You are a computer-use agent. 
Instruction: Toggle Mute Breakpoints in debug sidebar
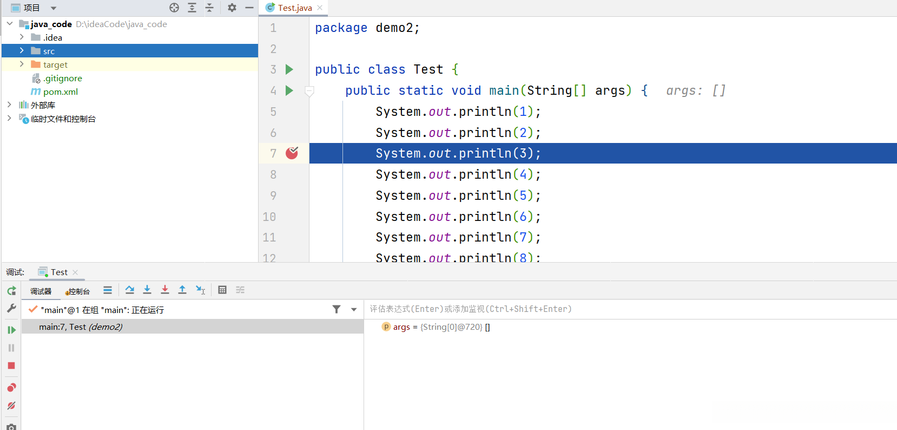[11, 406]
